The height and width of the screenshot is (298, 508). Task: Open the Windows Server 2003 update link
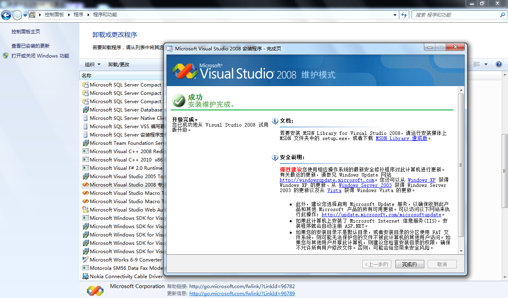[365, 185]
